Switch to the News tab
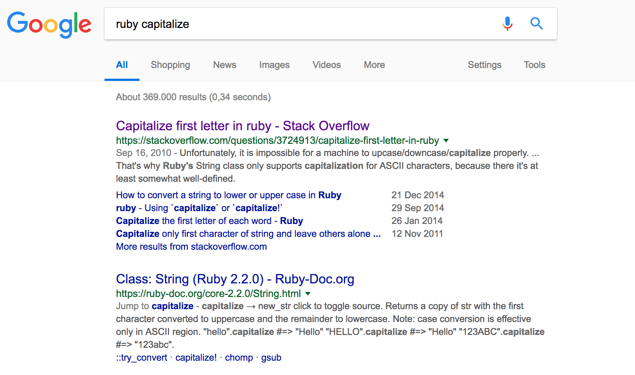The image size is (635, 375). point(224,65)
